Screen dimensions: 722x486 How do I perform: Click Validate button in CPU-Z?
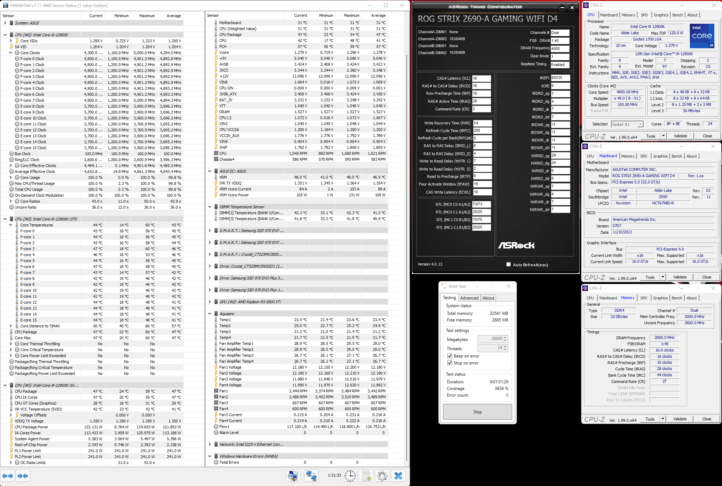(684, 136)
